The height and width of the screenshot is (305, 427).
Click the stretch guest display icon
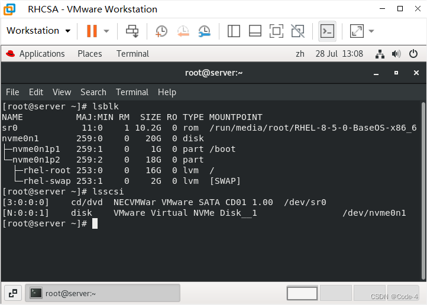pos(357,31)
